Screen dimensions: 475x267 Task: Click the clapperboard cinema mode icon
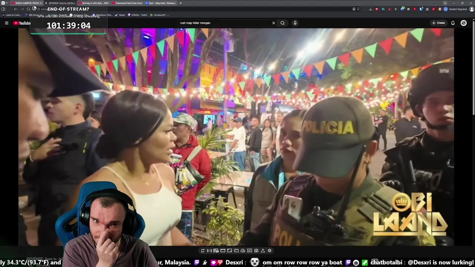[223, 251]
